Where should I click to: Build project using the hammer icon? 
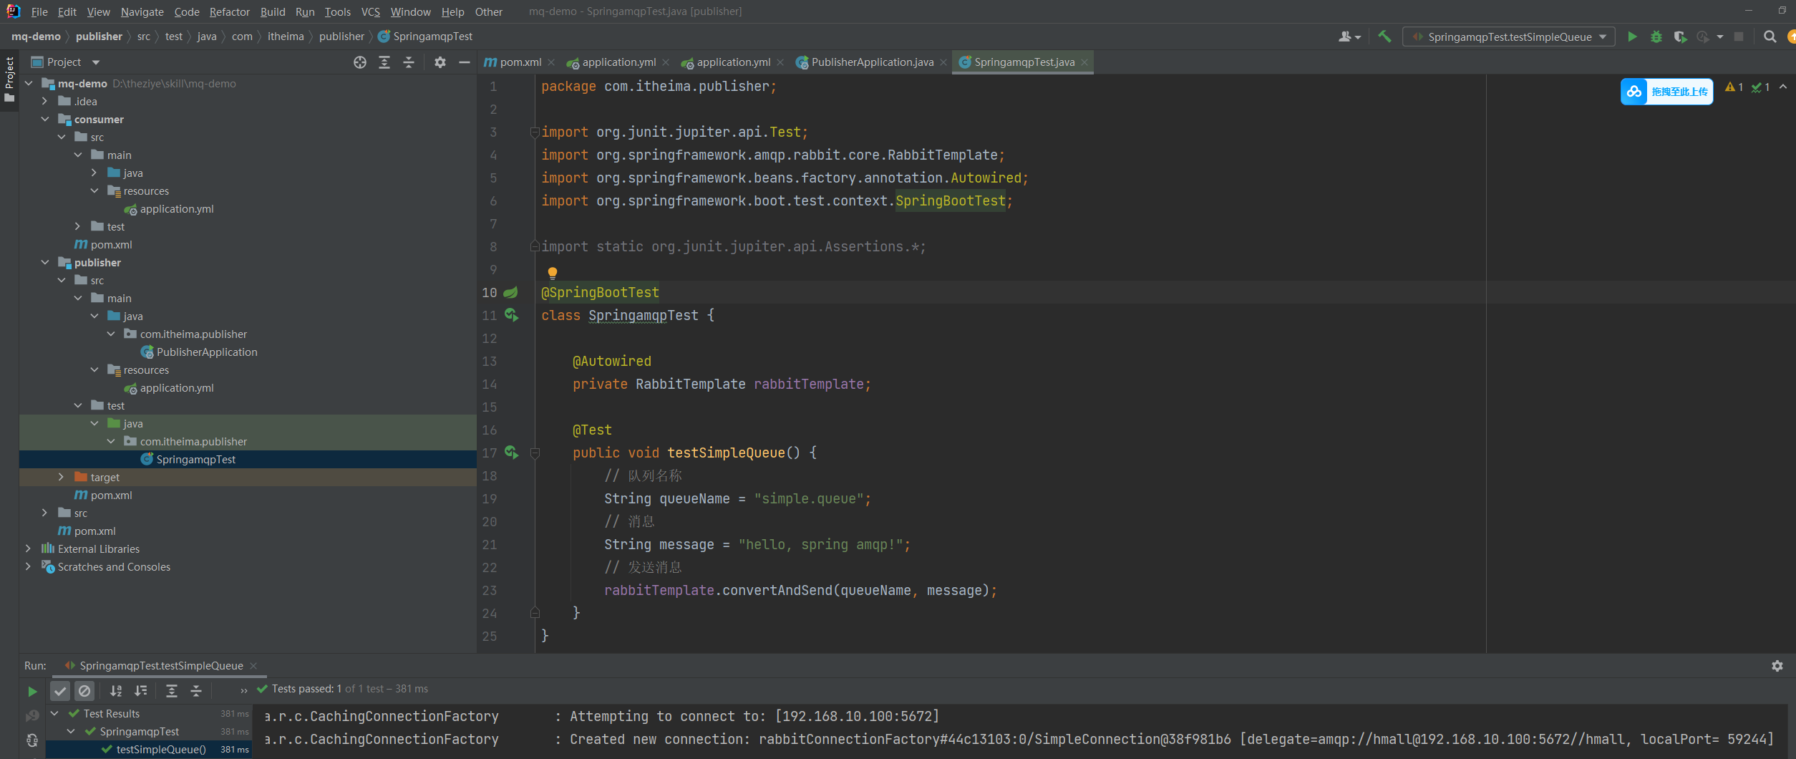pos(1384,37)
